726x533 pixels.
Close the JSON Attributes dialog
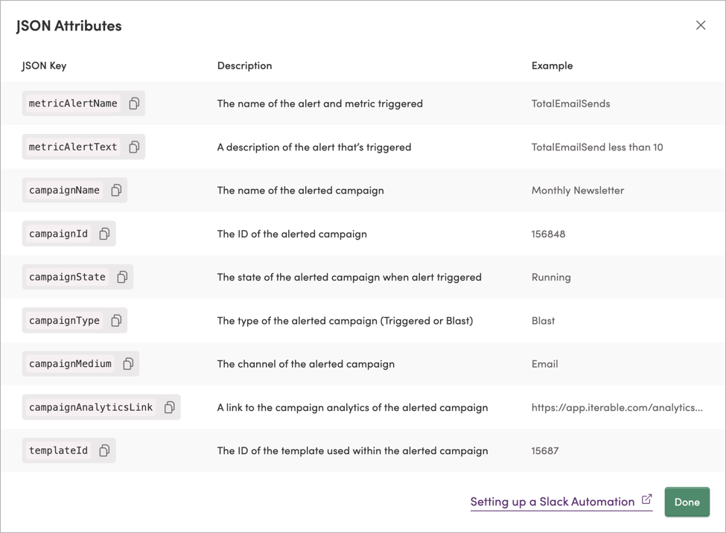tap(701, 25)
